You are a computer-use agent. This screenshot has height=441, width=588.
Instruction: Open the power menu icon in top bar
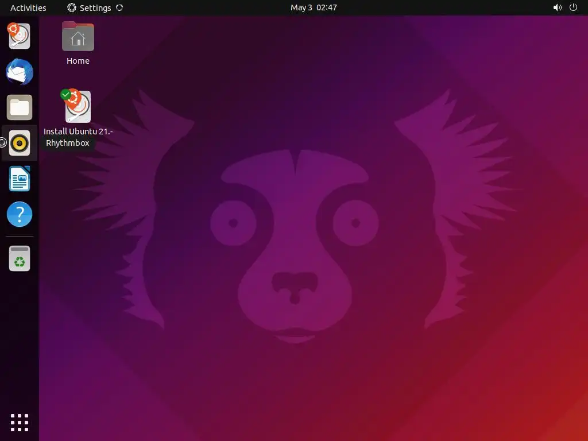(x=574, y=7)
